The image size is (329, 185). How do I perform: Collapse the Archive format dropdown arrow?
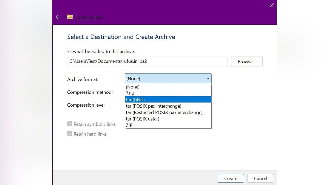pyautogui.click(x=208, y=79)
